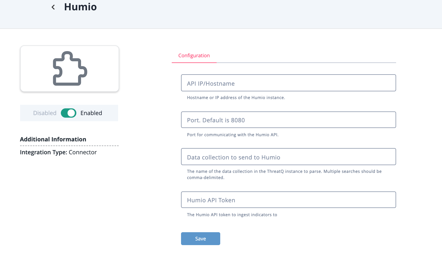Toggle the Disabled/Enabled switch
The width and height of the screenshot is (442, 258).
(69, 113)
